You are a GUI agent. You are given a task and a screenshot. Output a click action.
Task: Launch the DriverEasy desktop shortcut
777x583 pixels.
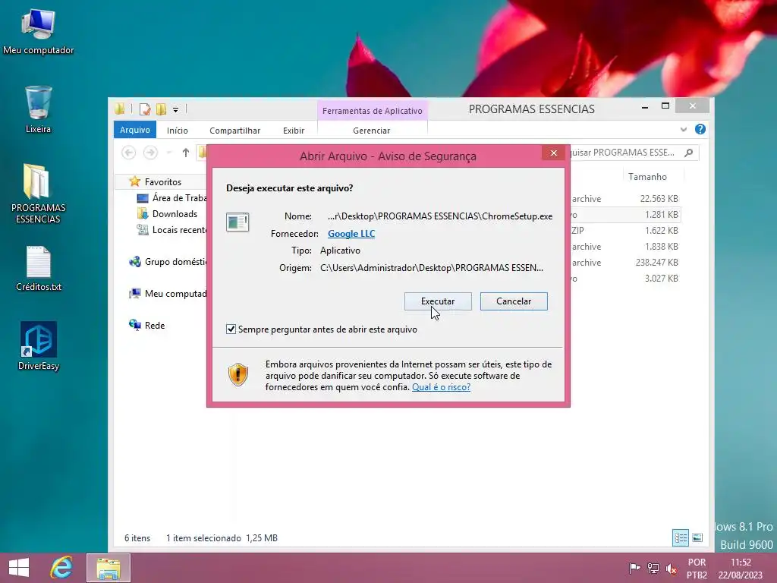tap(38, 346)
